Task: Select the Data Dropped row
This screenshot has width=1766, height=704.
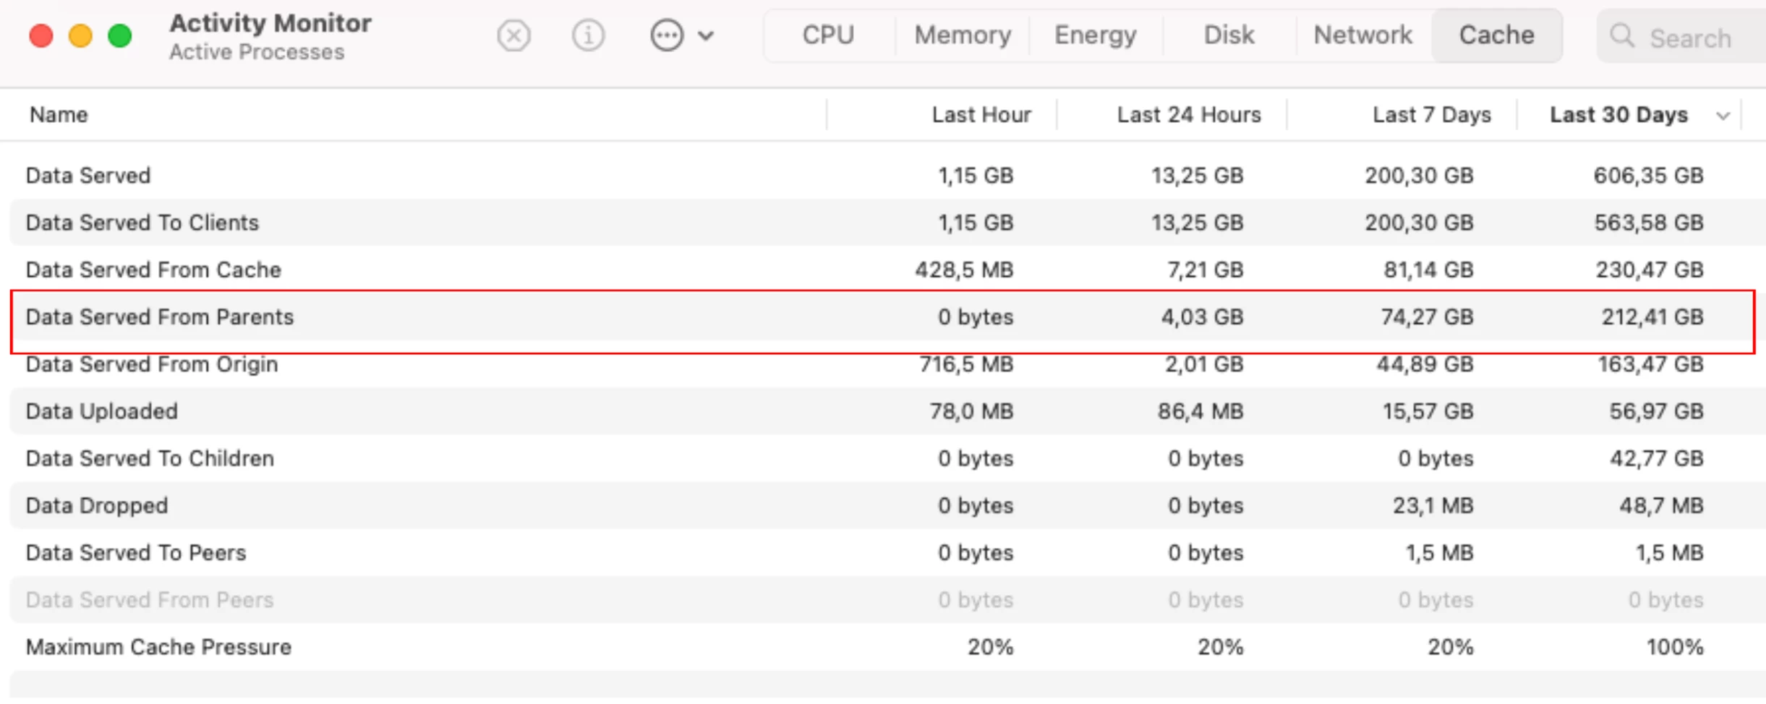Action: coord(888,505)
